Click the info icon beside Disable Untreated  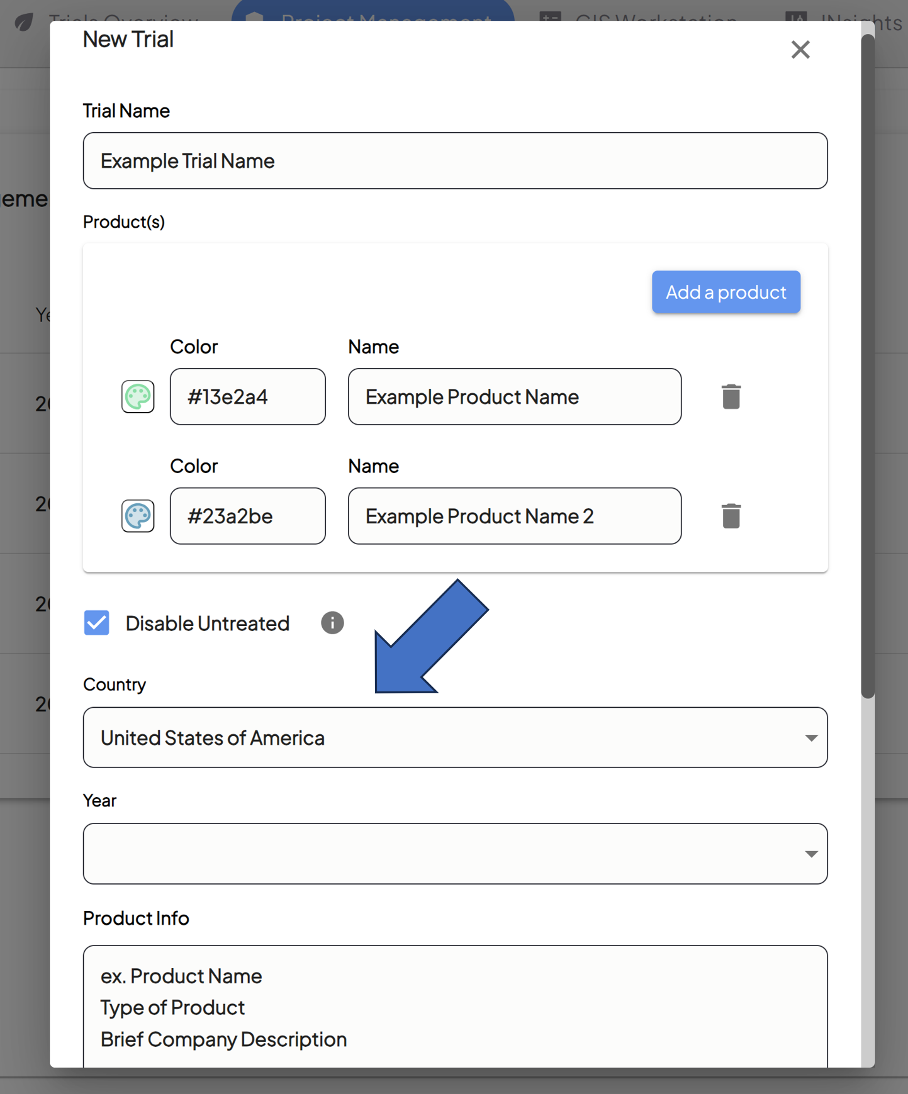click(332, 623)
